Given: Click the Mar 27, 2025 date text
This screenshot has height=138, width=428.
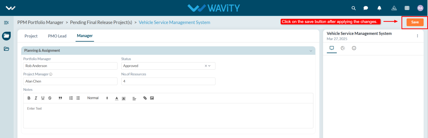Looking at the screenshot, I should (x=337, y=39).
